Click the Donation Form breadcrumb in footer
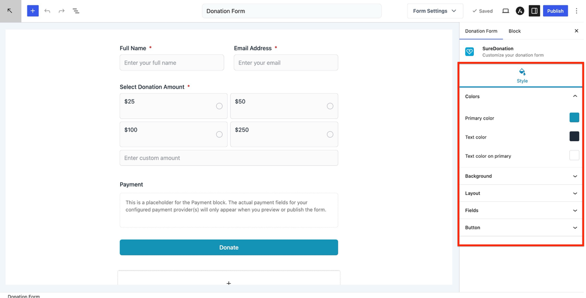The width and height of the screenshot is (586, 298). click(23, 296)
